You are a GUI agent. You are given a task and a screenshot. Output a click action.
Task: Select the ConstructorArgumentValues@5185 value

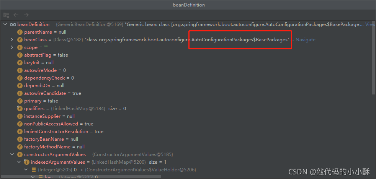(132, 154)
